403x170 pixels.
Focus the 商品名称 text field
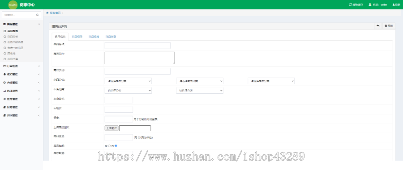tap(137, 46)
